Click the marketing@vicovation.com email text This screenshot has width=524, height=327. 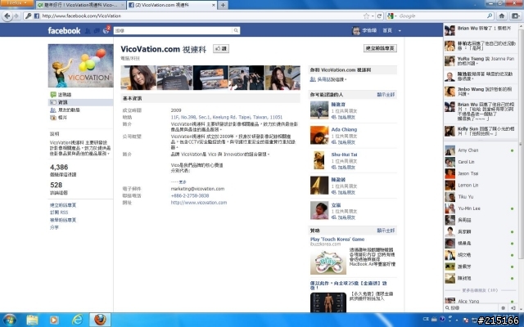(x=197, y=189)
